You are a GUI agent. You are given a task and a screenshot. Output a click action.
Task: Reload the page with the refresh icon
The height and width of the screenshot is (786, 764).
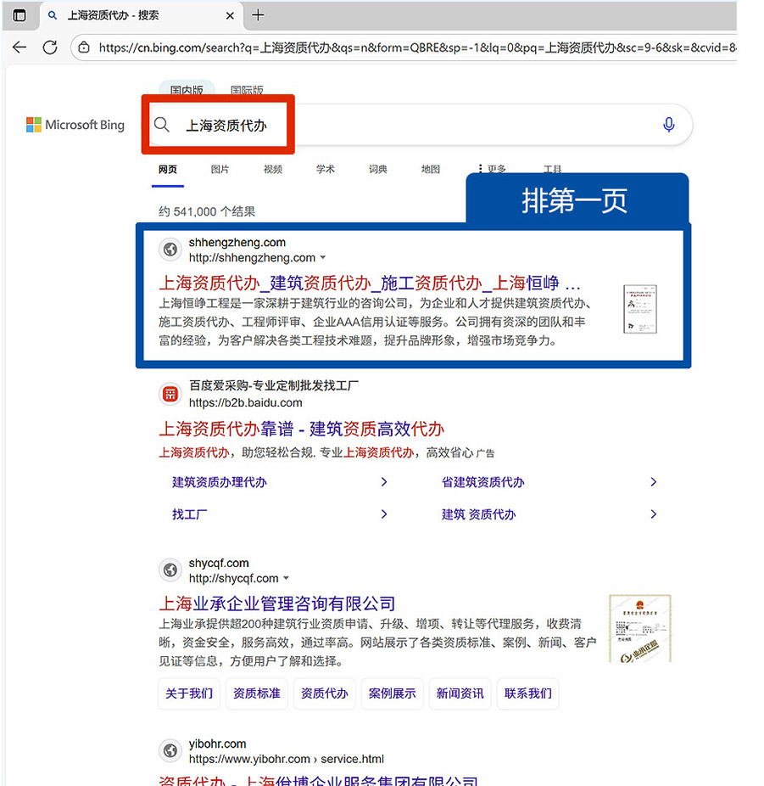click(50, 48)
